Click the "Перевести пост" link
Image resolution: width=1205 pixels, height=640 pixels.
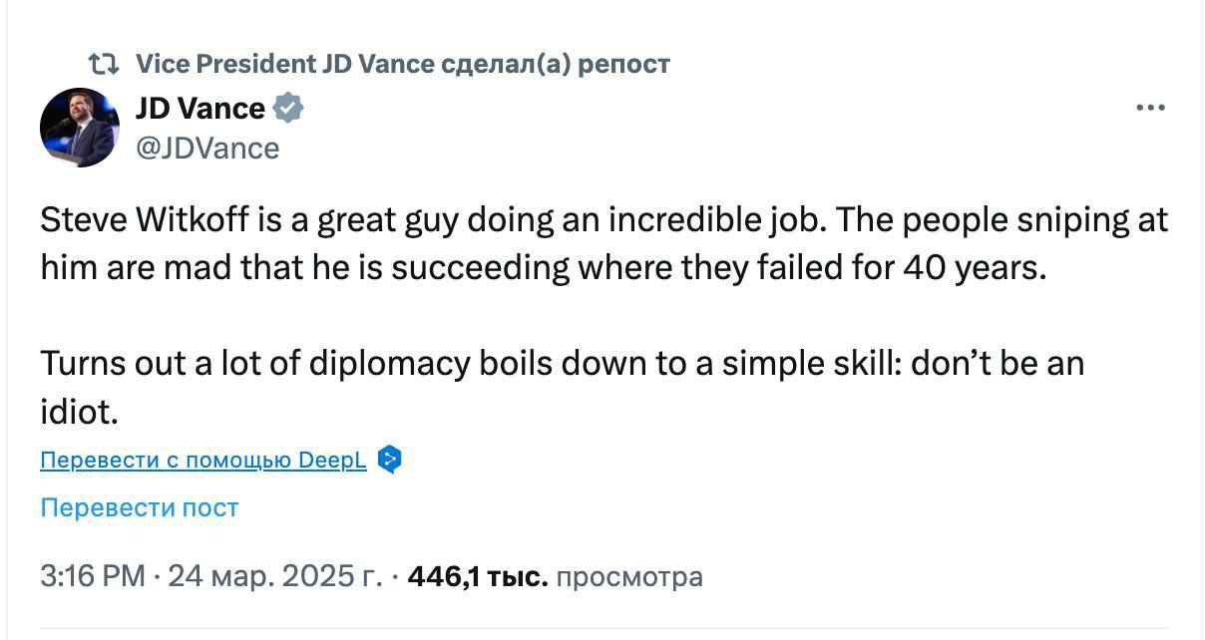[140, 507]
